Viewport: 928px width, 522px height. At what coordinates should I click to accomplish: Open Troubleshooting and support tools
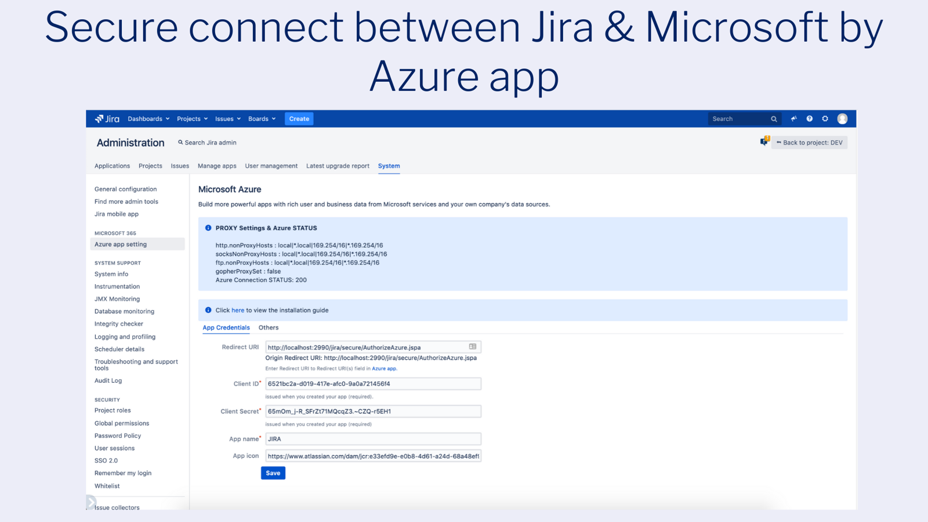[136, 365]
